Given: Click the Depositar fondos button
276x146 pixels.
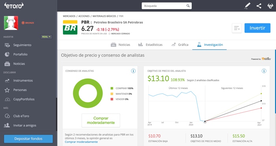Looking at the screenshot, I should pos(28,139).
